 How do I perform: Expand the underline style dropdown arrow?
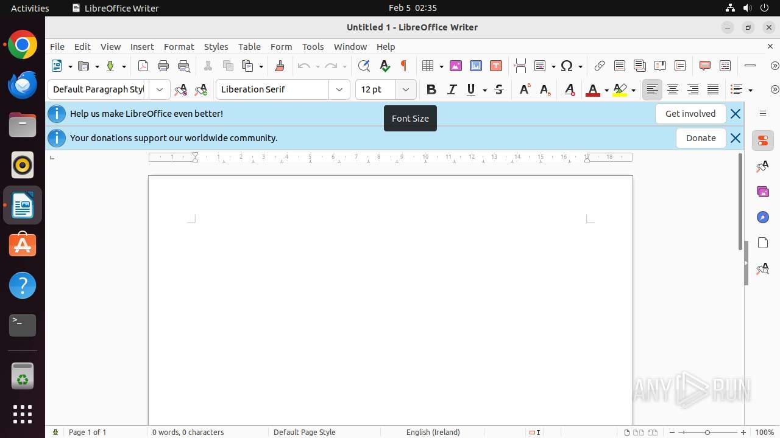pos(484,89)
